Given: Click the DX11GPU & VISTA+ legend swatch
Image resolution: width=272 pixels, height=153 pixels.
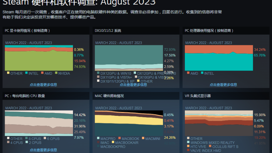Looking at the screenshot, I should 98,76.
